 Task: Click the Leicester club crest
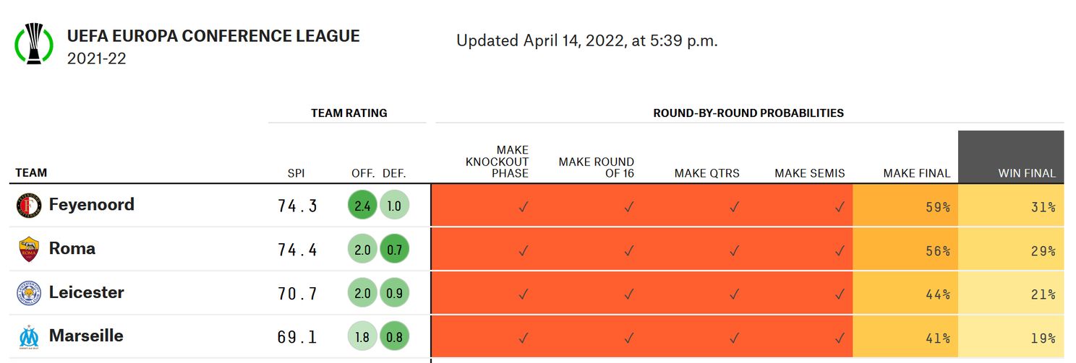(28, 293)
